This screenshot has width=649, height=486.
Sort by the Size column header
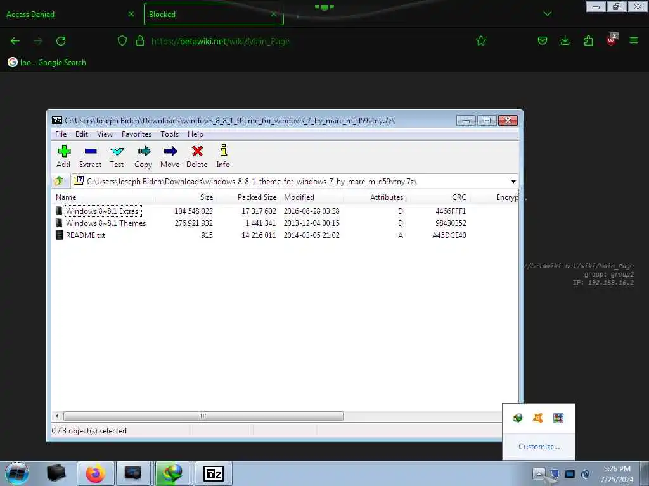(184, 197)
